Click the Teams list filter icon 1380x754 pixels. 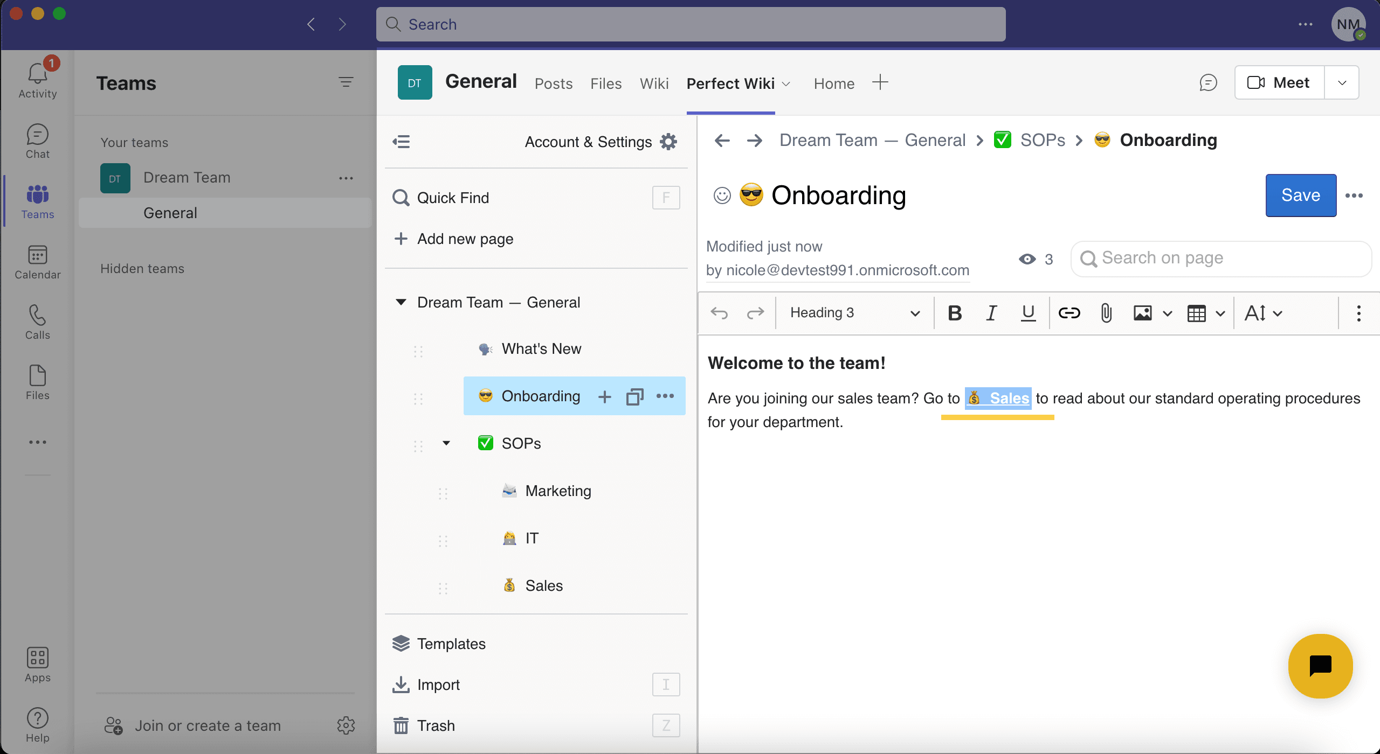coord(346,82)
